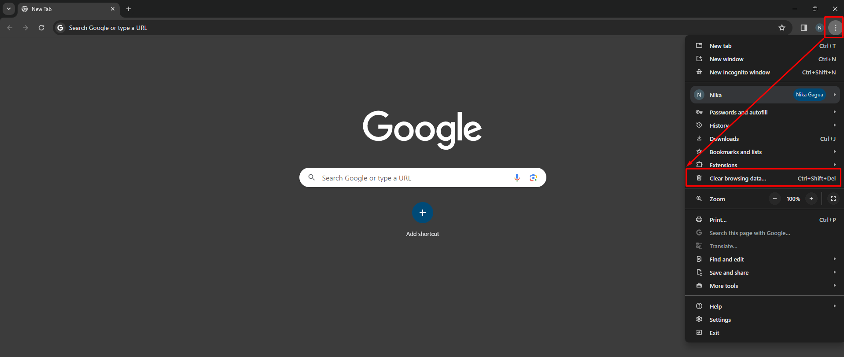This screenshot has width=844, height=357.
Task: Click the three-dot Chrome menu button
Action: coord(835,28)
